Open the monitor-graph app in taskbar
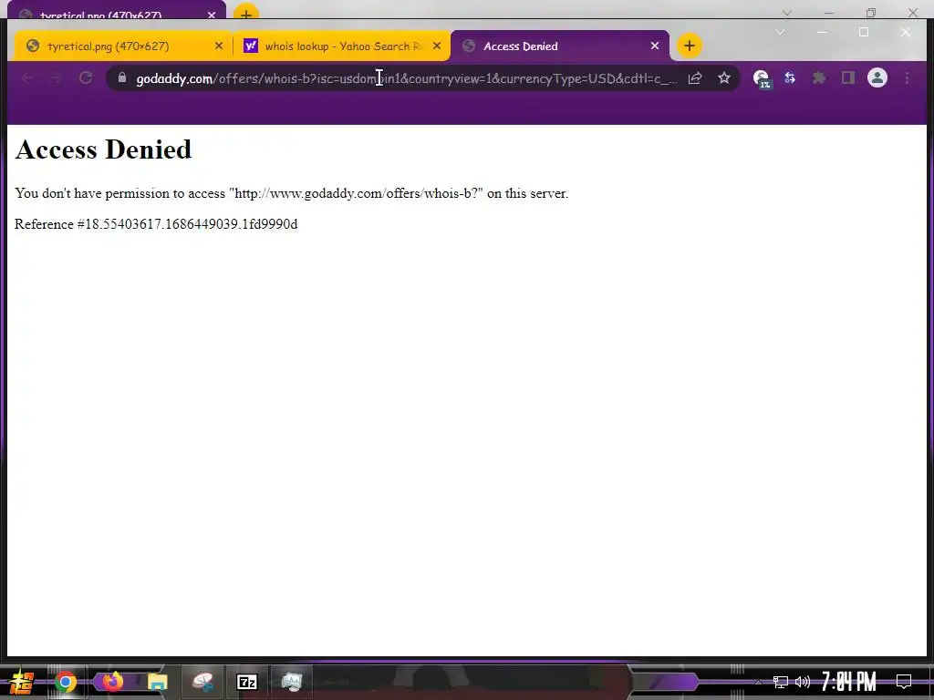The height and width of the screenshot is (700, 934). click(x=291, y=682)
